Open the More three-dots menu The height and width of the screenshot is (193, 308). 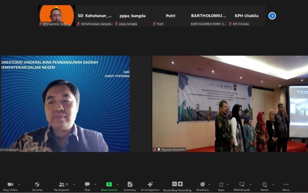click(286, 185)
